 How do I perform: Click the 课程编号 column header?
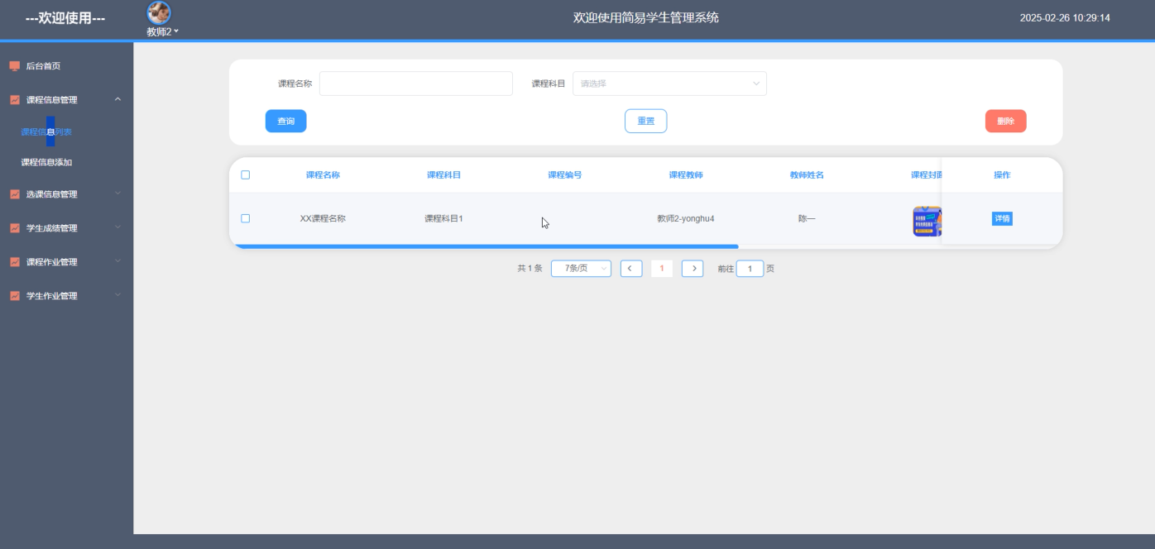click(565, 175)
